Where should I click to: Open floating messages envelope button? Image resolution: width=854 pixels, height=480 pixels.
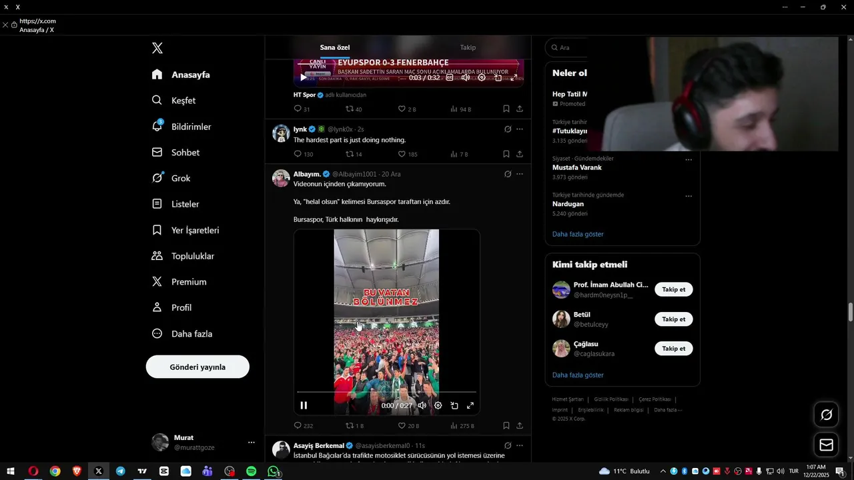point(826,445)
